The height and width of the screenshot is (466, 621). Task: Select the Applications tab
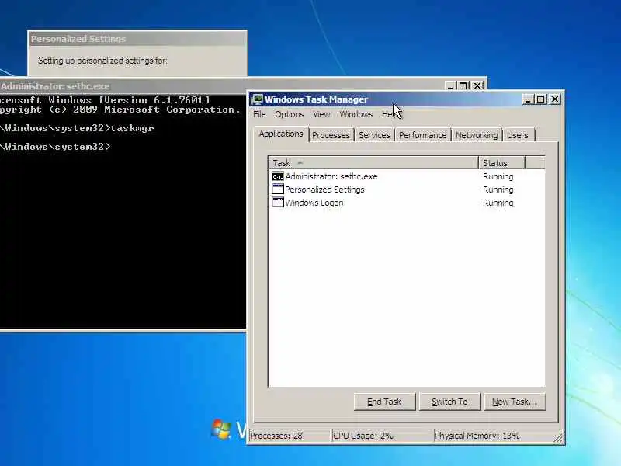click(281, 134)
